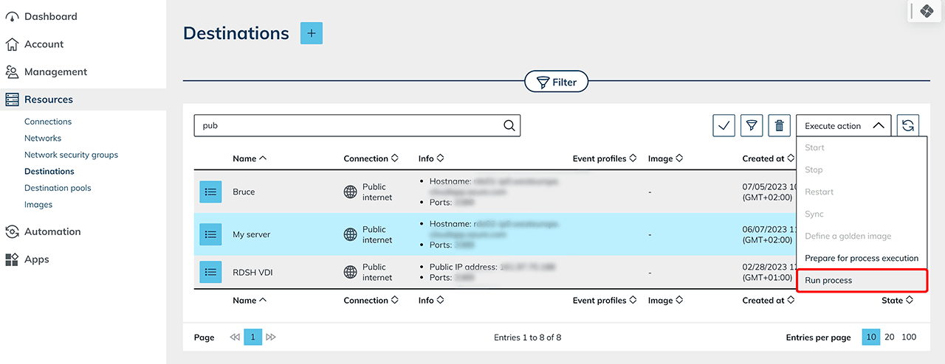Select 10 entries per page
945x364 pixels.
pyautogui.click(x=871, y=337)
